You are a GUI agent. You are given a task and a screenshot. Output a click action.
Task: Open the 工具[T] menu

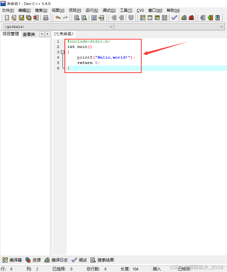126,10
